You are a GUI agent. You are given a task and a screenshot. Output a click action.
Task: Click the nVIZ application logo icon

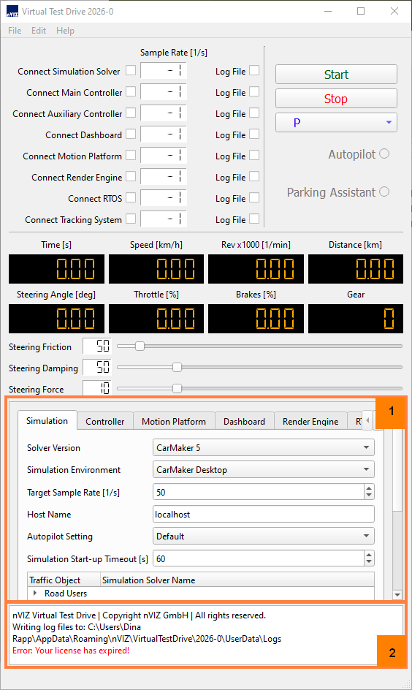(x=12, y=12)
